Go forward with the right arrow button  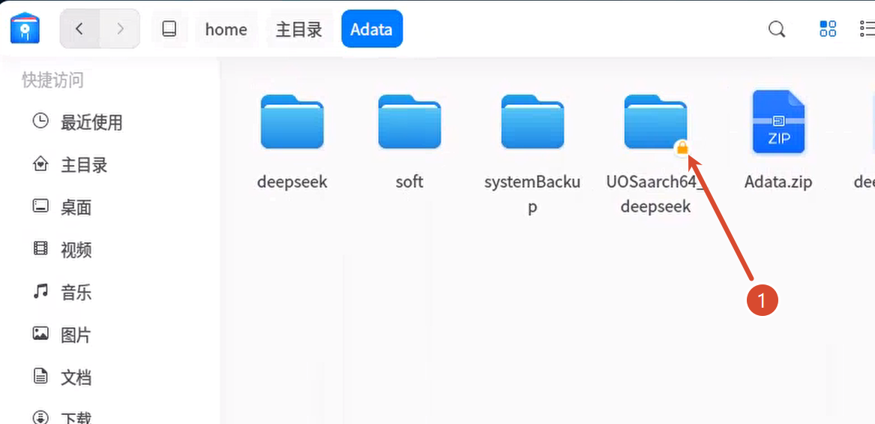point(120,29)
